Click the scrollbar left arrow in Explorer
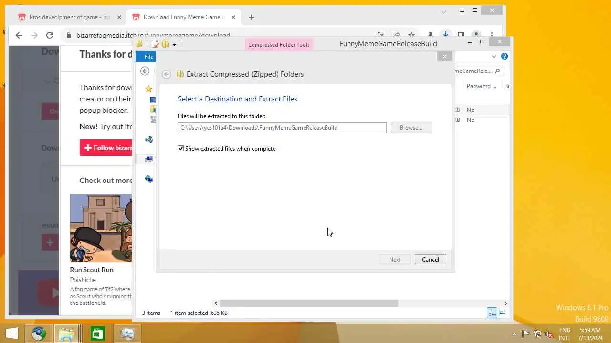The height and width of the screenshot is (343, 611). pyautogui.click(x=216, y=303)
